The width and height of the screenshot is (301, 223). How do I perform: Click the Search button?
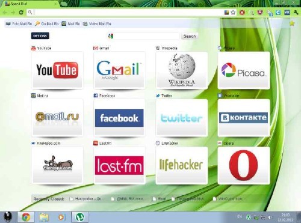(x=190, y=36)
